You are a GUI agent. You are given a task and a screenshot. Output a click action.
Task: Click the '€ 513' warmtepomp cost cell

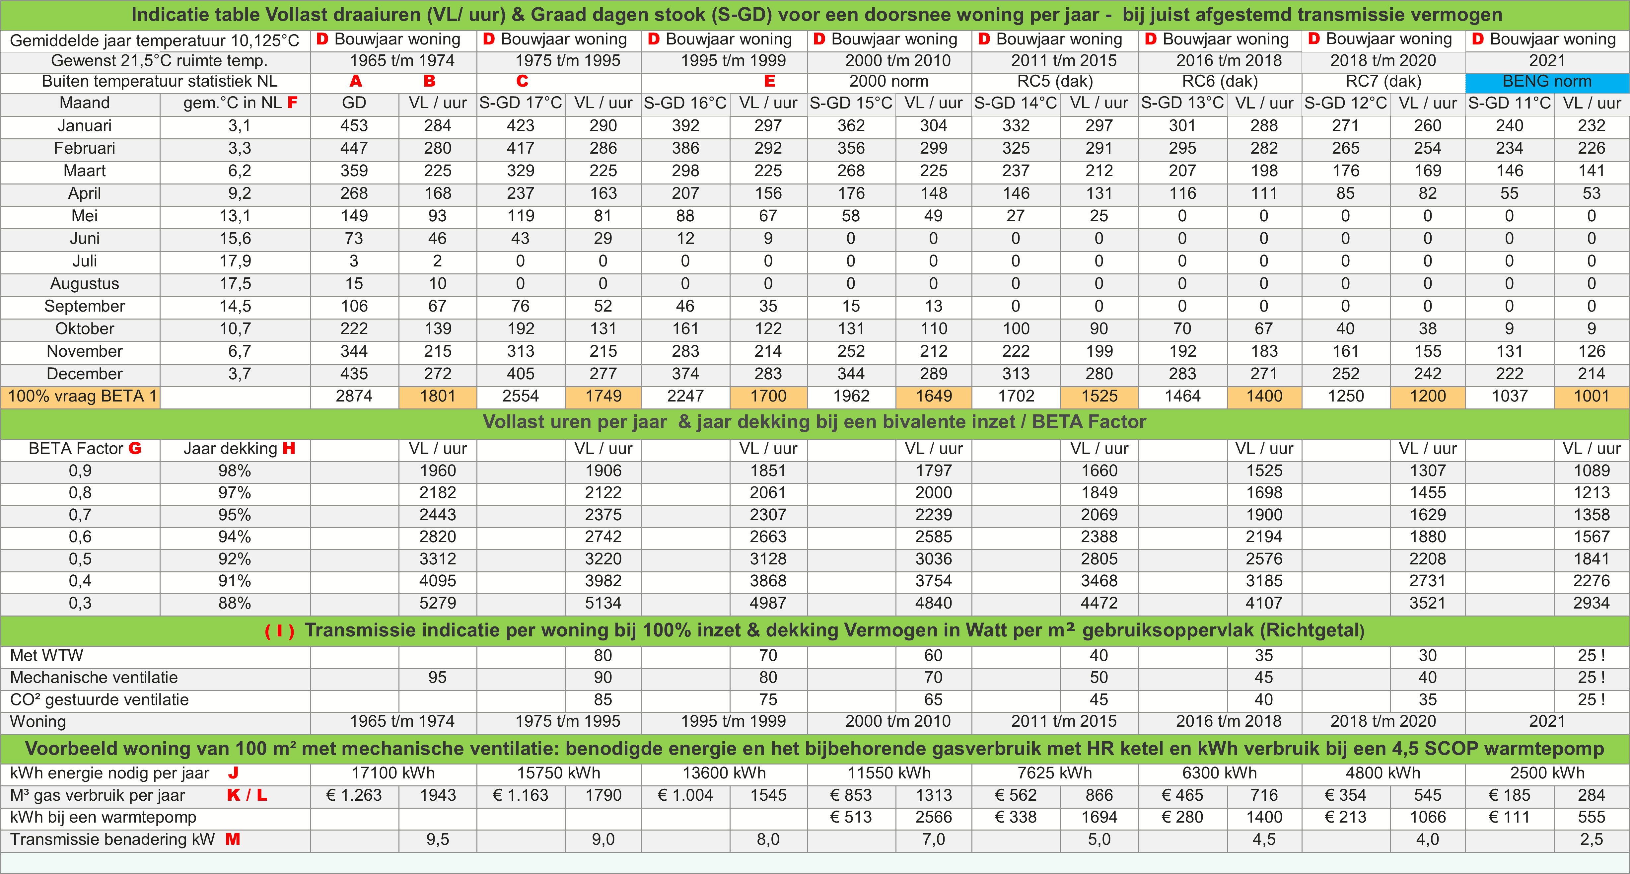pyautogui.click(x=852, y=818)
